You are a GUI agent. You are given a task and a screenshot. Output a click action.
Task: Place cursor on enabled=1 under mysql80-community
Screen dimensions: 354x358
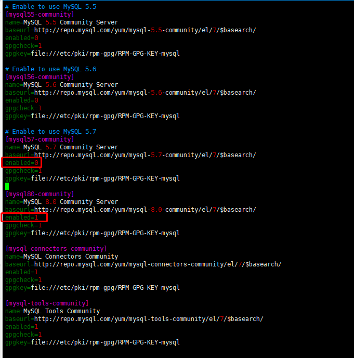pyautogui.click(x=22, y=218)
